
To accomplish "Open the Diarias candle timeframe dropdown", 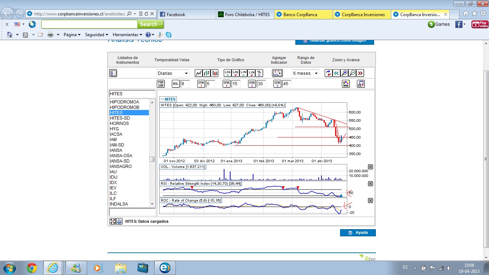I will [173, 73].
